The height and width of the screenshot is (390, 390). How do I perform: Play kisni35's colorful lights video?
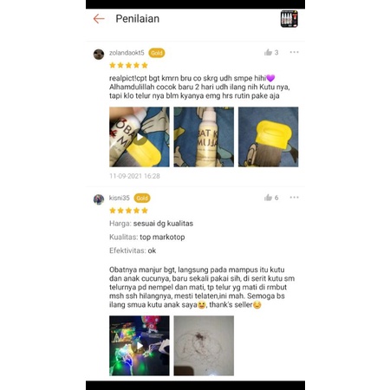[140, 346]
